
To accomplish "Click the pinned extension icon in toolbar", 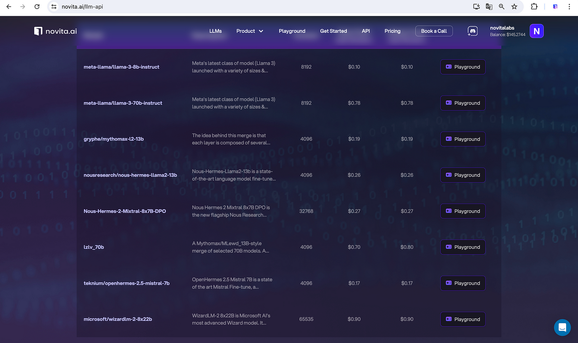I will (x=555, y=6).
